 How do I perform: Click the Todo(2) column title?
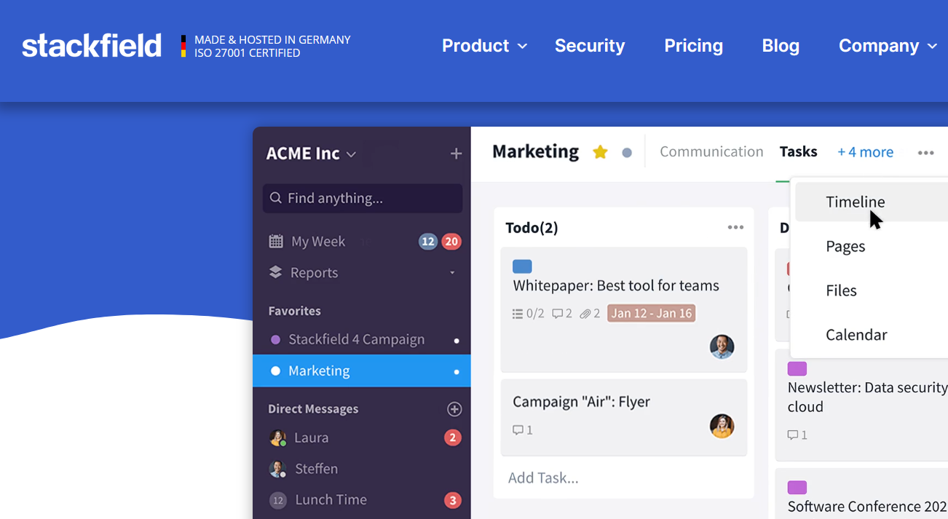[532, 228]
